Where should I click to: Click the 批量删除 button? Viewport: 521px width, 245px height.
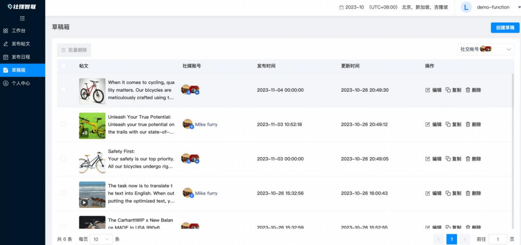[74, 50]
